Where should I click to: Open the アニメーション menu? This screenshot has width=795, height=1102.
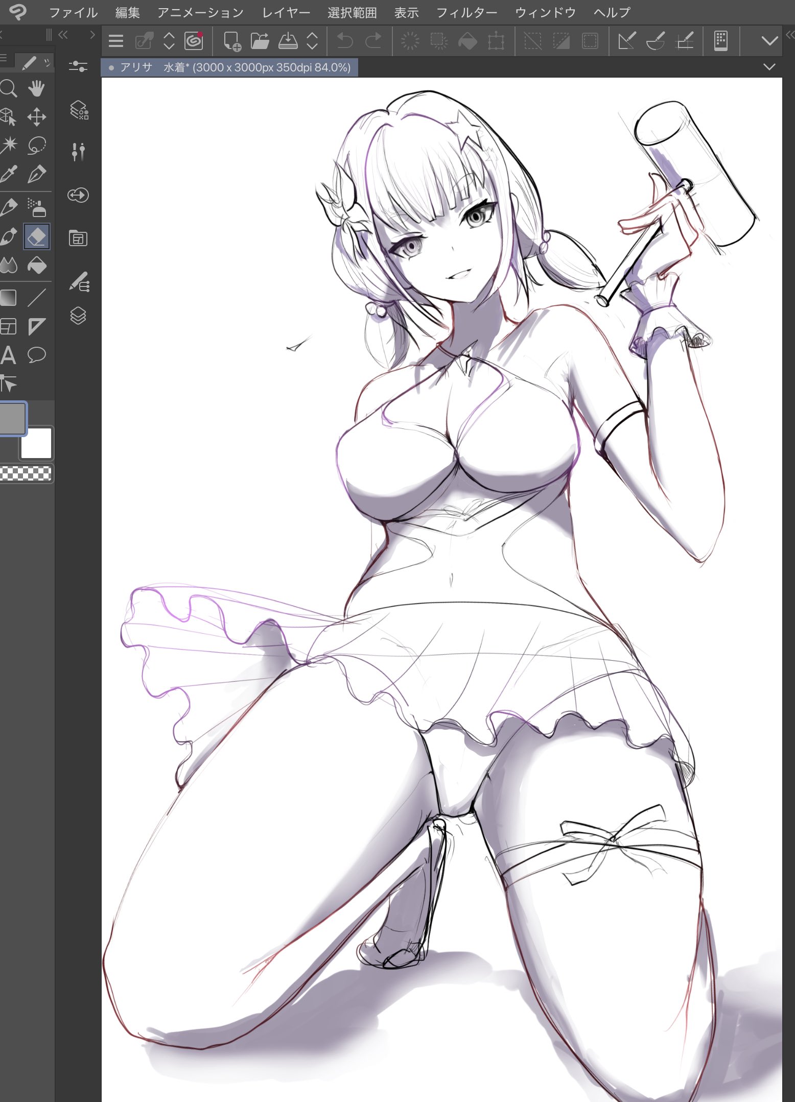pyautogui.click(x=200, y=12)
